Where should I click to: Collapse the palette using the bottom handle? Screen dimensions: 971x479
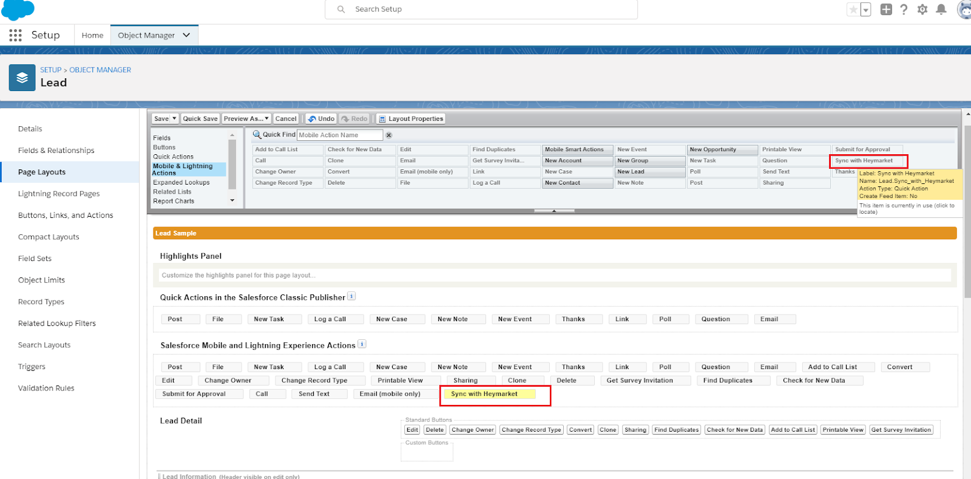[x=554, y=211]
